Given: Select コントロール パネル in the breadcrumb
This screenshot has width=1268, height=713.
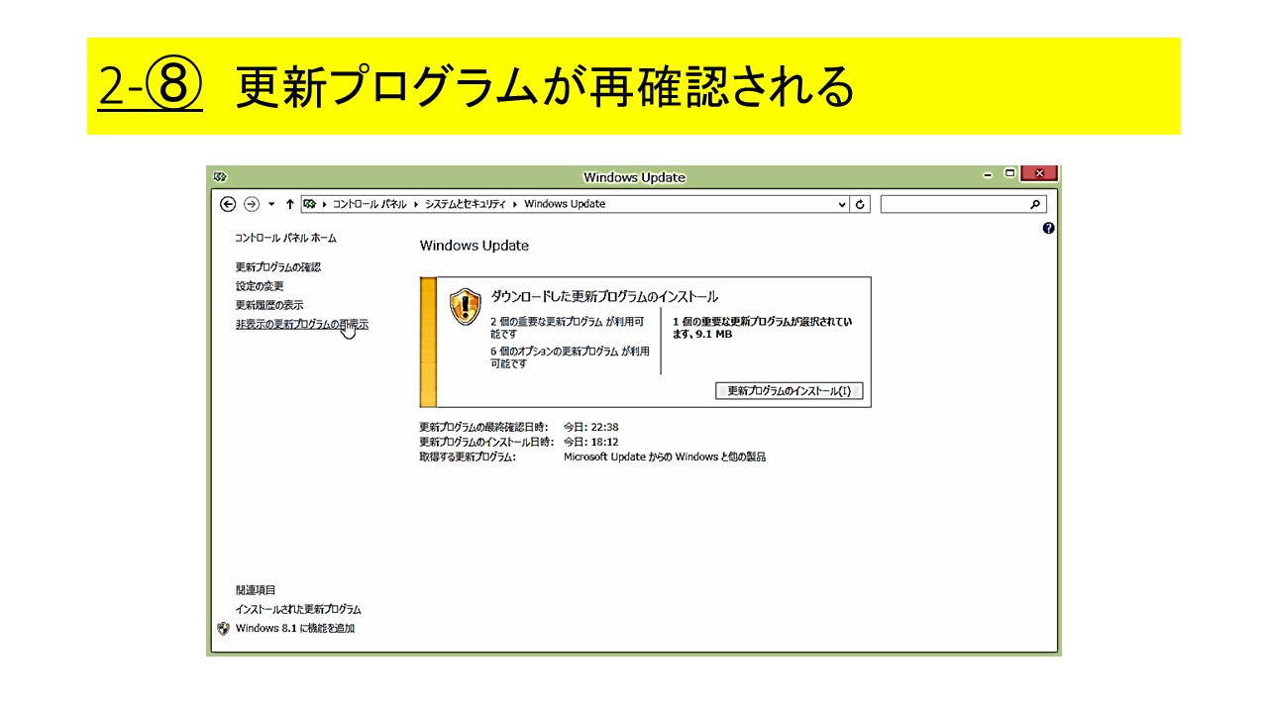Looking at the screenshot, I should pyautogui.click(x=370, y=204).
